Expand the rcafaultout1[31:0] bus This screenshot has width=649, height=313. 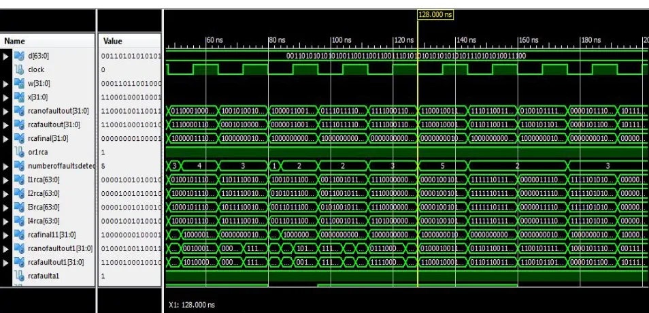coord(5,262)
